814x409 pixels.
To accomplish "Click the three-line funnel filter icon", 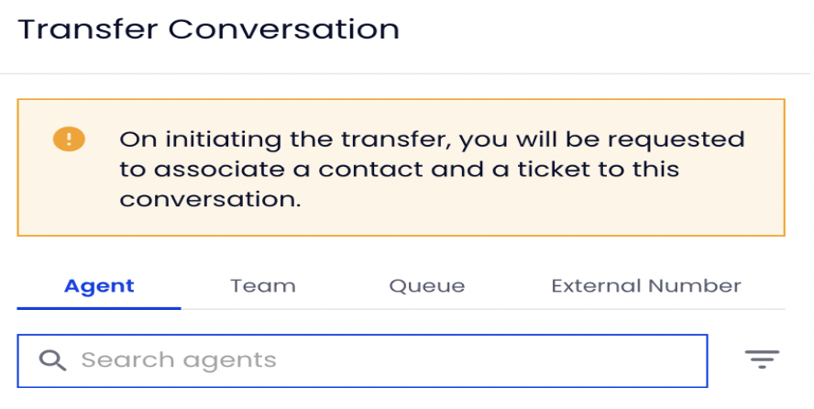I will click(x=762, y=359).
